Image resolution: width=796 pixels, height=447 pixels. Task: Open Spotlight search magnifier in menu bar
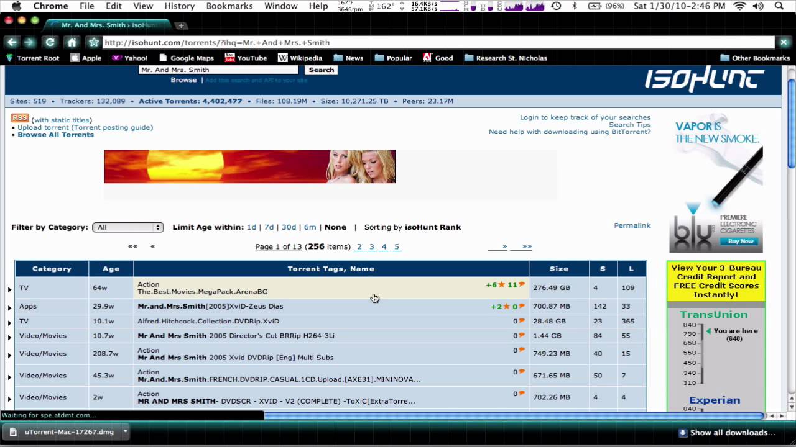[779, 6]
